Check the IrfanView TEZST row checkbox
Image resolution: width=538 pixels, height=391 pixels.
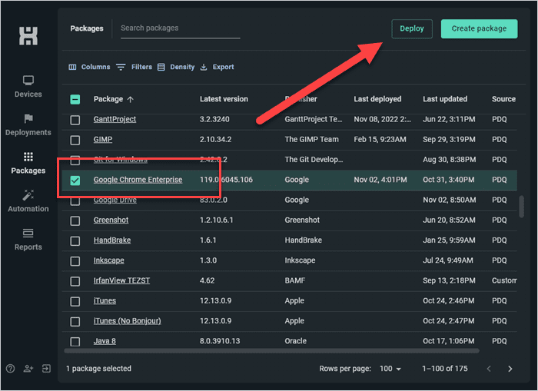75,281
